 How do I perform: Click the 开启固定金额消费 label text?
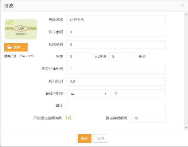[x=48, y=118]
